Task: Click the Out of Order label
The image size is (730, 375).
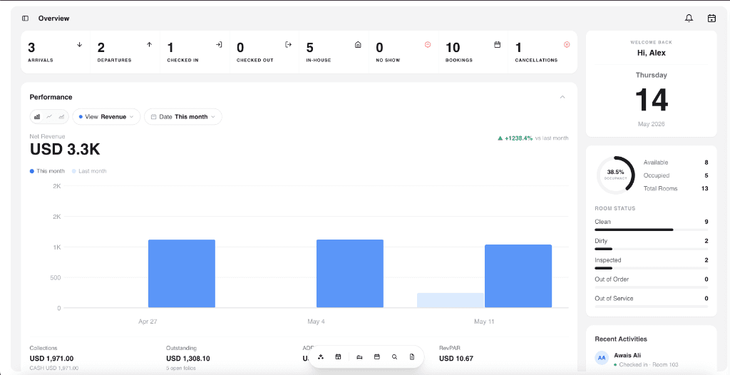Action: coord(612,279)
